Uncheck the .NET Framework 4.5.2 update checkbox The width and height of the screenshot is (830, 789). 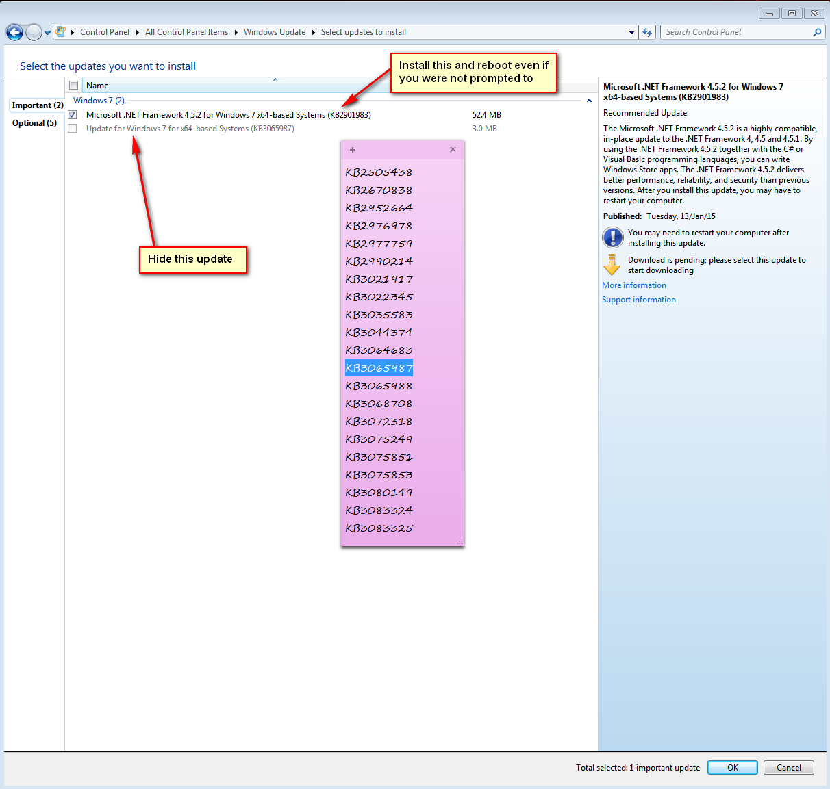coord(73,115)
